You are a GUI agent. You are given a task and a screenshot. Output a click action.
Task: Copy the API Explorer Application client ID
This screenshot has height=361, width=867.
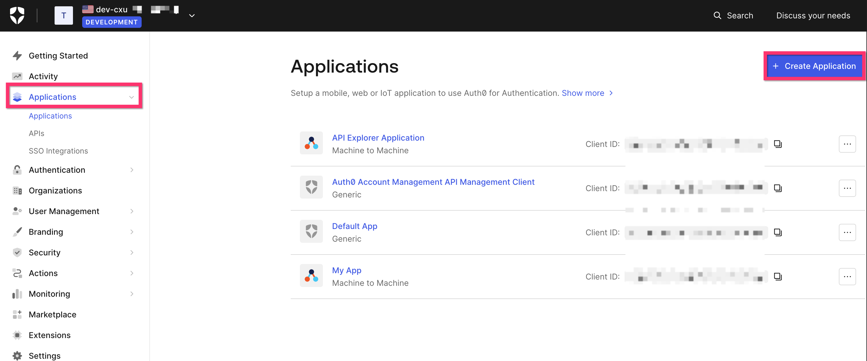coord(777,144)
